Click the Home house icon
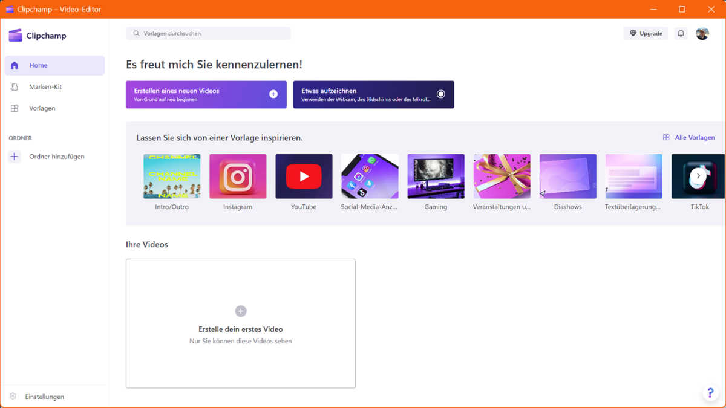The image size is (726, 408). click(15, 65)
